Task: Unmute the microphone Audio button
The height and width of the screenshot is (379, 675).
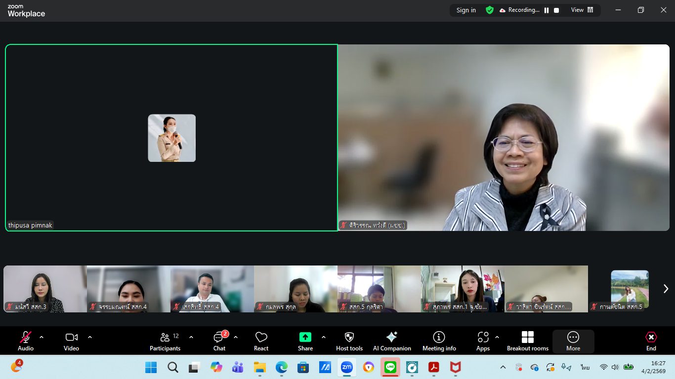Action: [x=26, y=341]
